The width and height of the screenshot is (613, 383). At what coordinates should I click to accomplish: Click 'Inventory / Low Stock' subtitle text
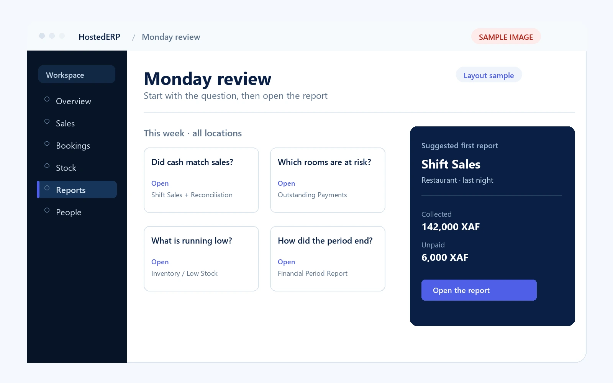[x=184, y=273]
